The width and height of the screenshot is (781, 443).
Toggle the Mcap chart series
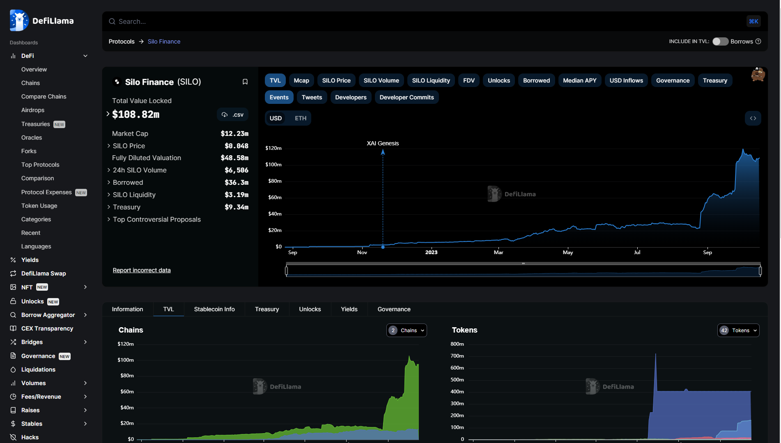click(301, 80)
